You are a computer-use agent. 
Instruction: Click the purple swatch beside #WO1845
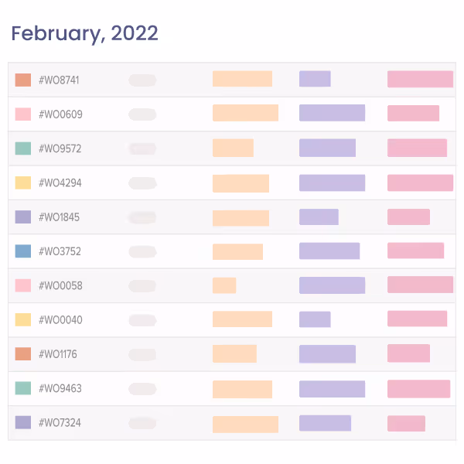click(23, 217)
